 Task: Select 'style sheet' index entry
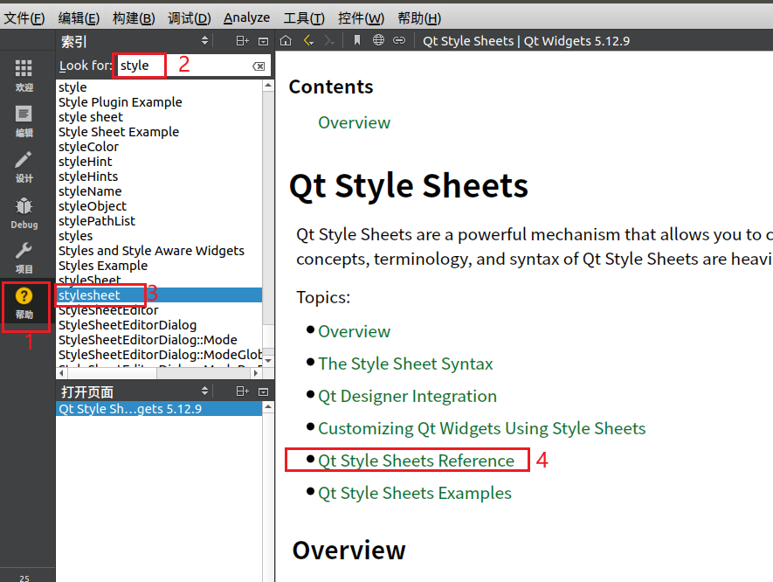pyautogui.click(x=159, y=117)
